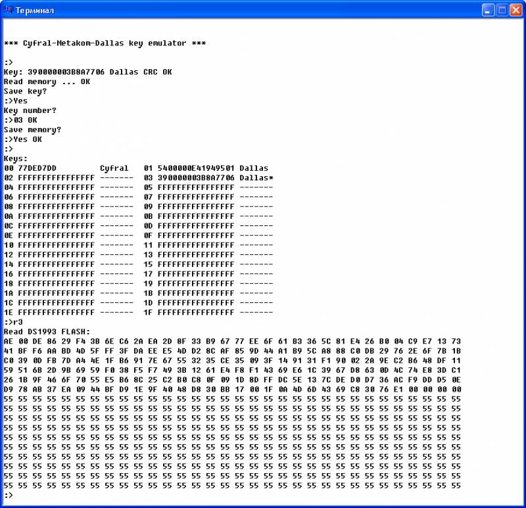Click empty key slot '07 FFFFFFFFFFFFFFFF'
The width and height of the screenshot is (526, 508).
click(x=189, y=197)
